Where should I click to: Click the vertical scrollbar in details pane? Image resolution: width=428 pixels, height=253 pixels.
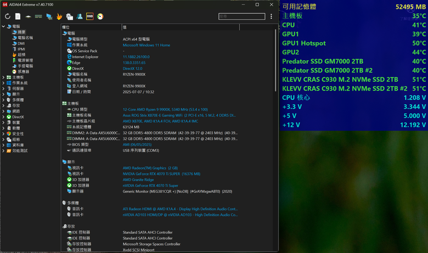275,60
